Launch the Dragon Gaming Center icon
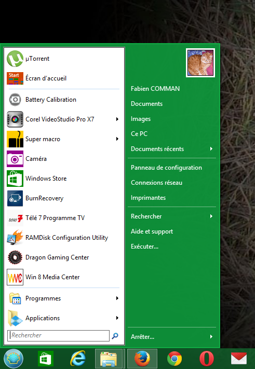This screenshot has width=255, height=369. (x=15, y=257)
